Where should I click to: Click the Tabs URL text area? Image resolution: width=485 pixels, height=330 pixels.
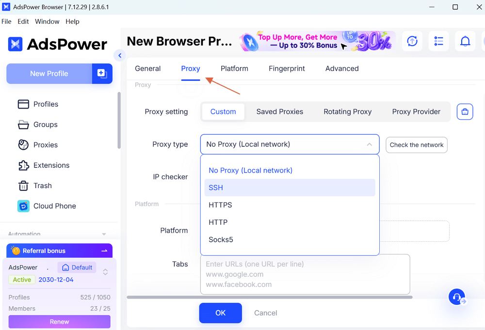[x=305, y=274]
